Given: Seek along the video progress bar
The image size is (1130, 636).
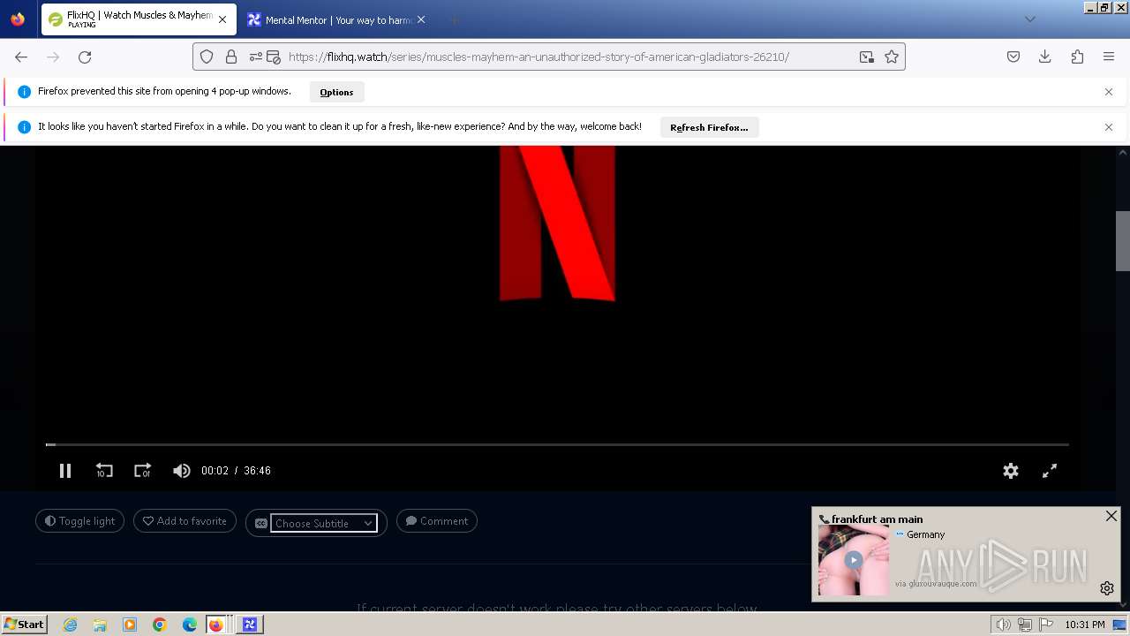Looking at the screenshot, I should click(557, 444).
